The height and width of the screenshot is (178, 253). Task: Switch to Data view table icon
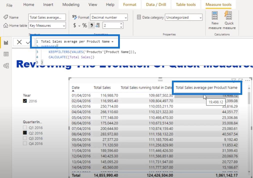pos(6,54)
